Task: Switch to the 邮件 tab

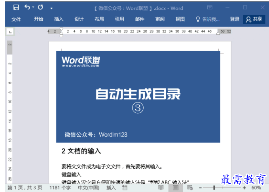Action: (x=140, y=19)
